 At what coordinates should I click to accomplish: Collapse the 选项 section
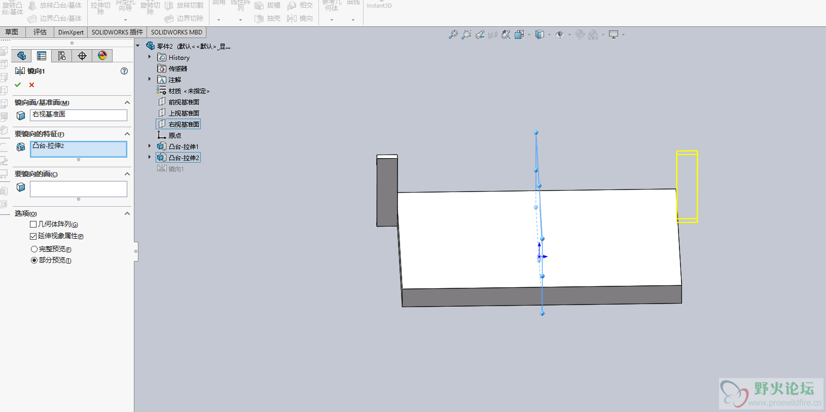click(x=127, y=213)
